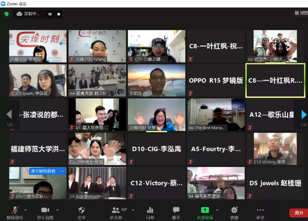This screenshot has height=221, width=308.
Task: Expand audio options arrow next to microphone
Action: 25,210
